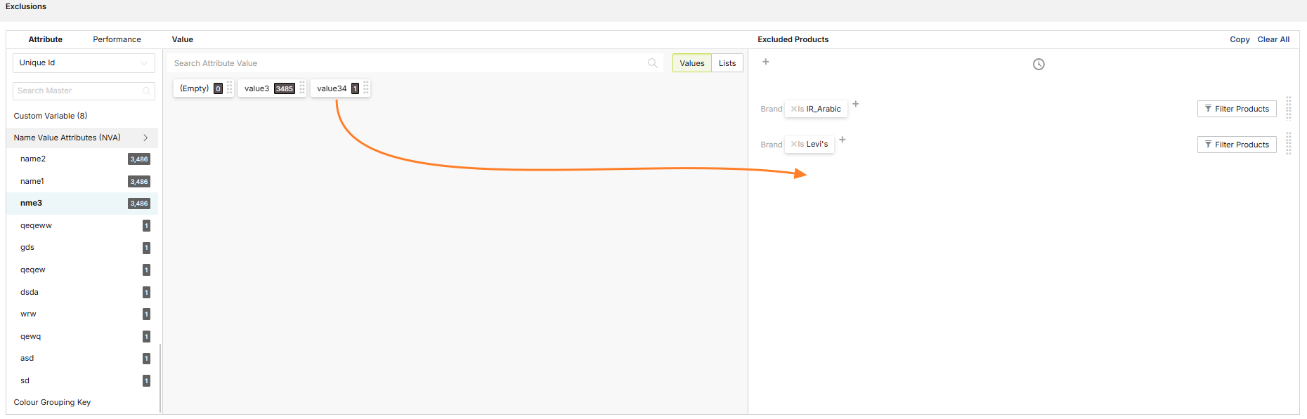1307x419 pixels.
Task: Click the plus icon below Excluded Products header
Action: pos(766,62)
